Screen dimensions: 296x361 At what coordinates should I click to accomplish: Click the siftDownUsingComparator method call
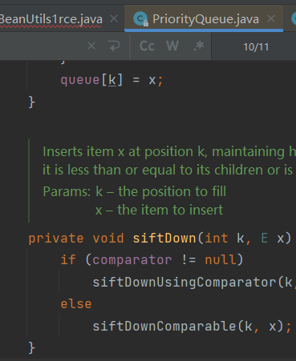(x=184, y=283)
